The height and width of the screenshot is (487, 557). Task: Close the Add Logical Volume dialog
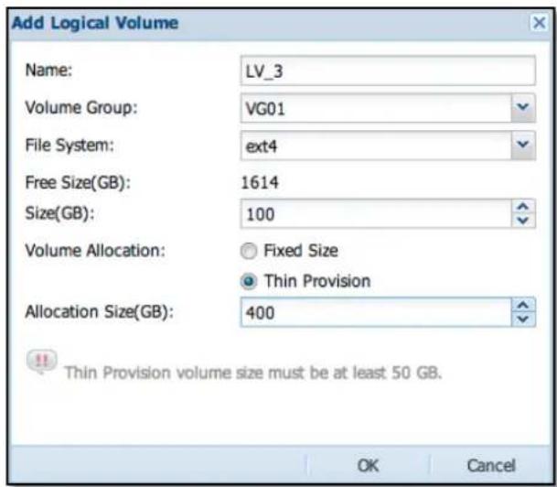tap(540, 23)
